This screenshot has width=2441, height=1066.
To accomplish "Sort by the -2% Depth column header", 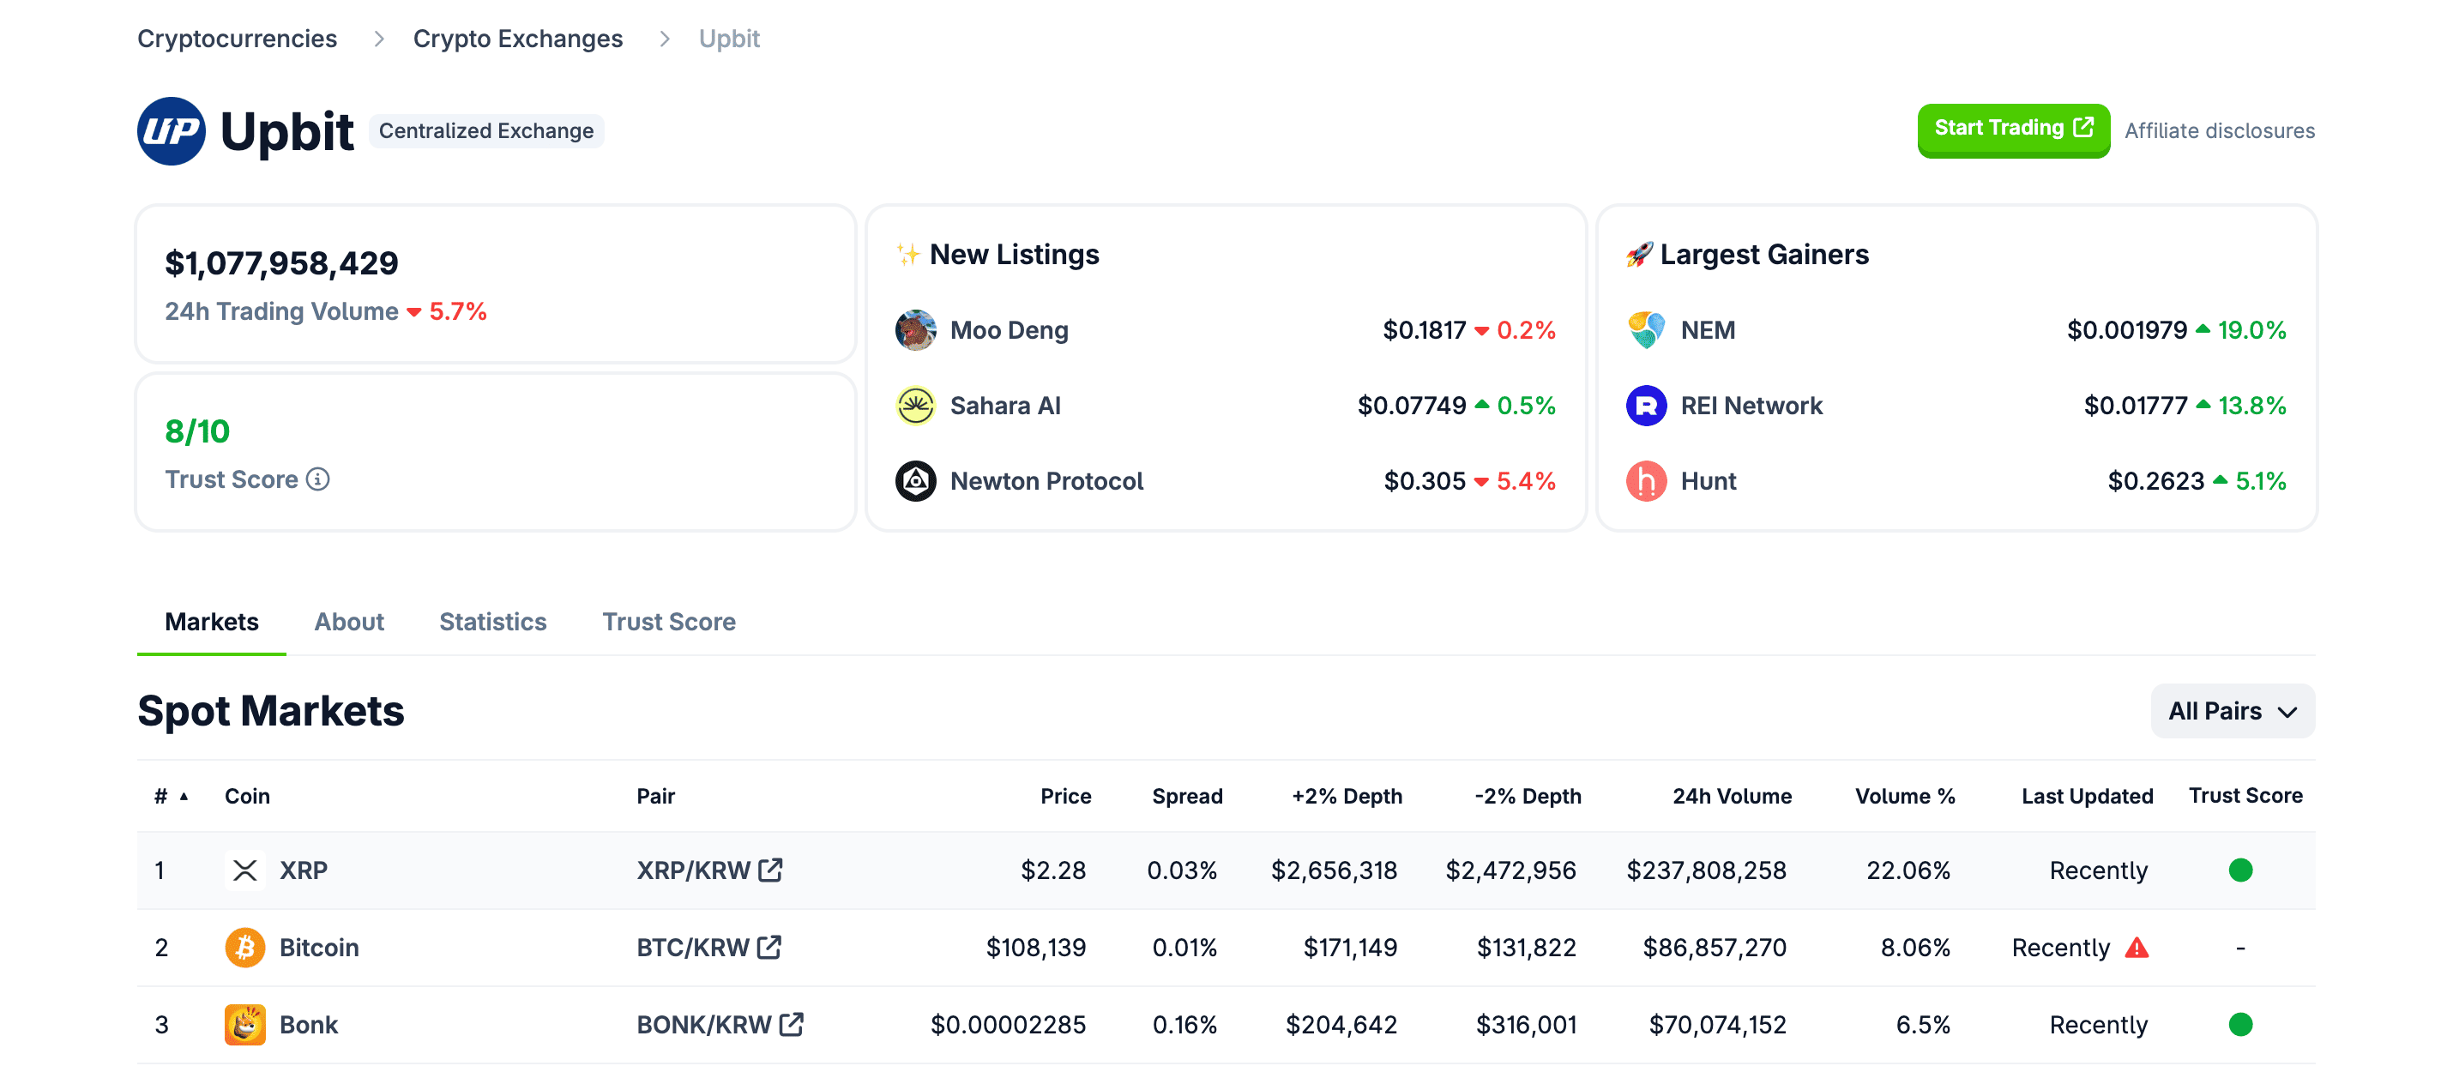I will click(1528, 796).
